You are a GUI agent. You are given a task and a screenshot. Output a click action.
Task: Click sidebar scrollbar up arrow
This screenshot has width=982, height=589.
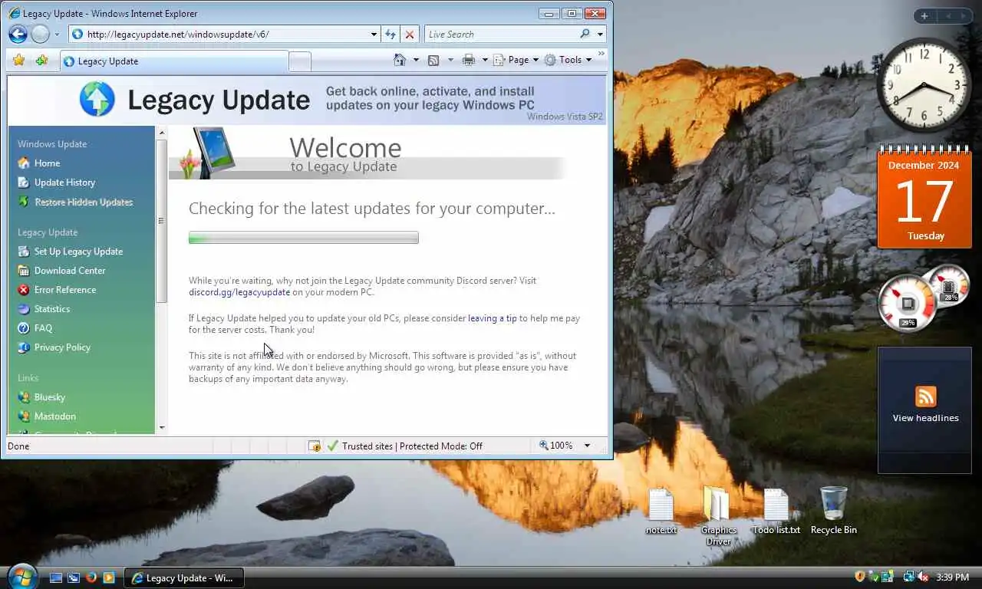161,133
